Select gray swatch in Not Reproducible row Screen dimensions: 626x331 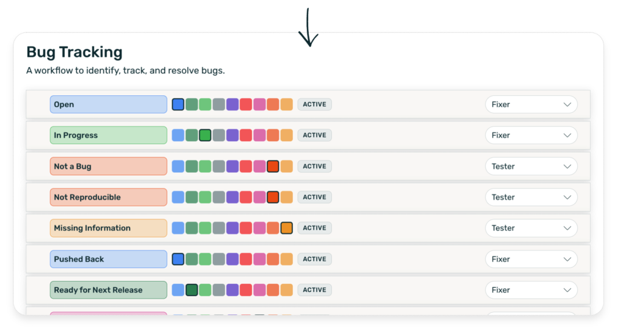pos(219,197)
